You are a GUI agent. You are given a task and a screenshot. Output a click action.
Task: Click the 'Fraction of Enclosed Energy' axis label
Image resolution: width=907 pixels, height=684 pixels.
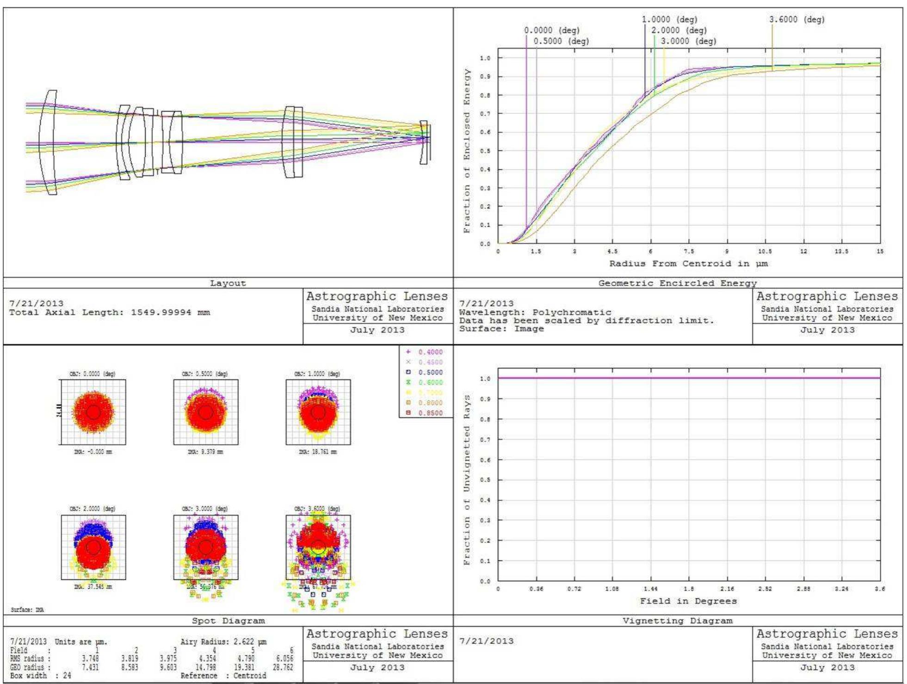click(467, 151)
